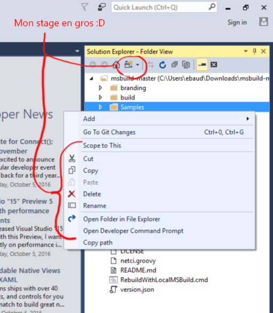Open the Preview 5 performance news headline
Image resolution: width=273 pixels, height=313 pixels.
tap(26, 211)
